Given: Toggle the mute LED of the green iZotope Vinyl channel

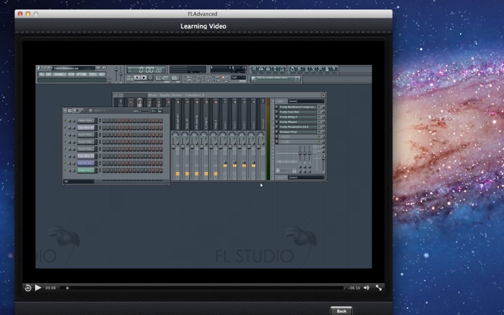Looking at the screenshot, I should [x=66, y=170].
